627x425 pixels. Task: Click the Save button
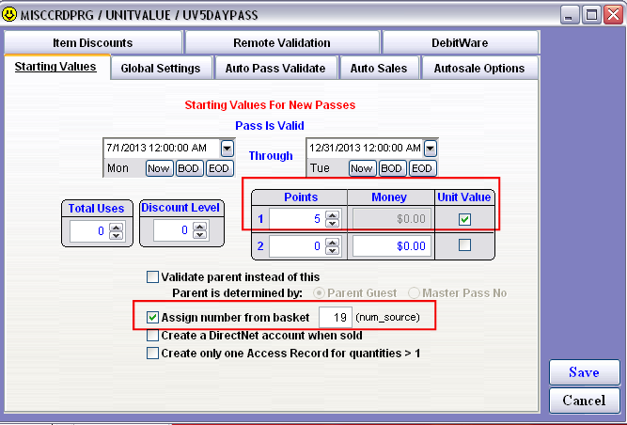584,372
